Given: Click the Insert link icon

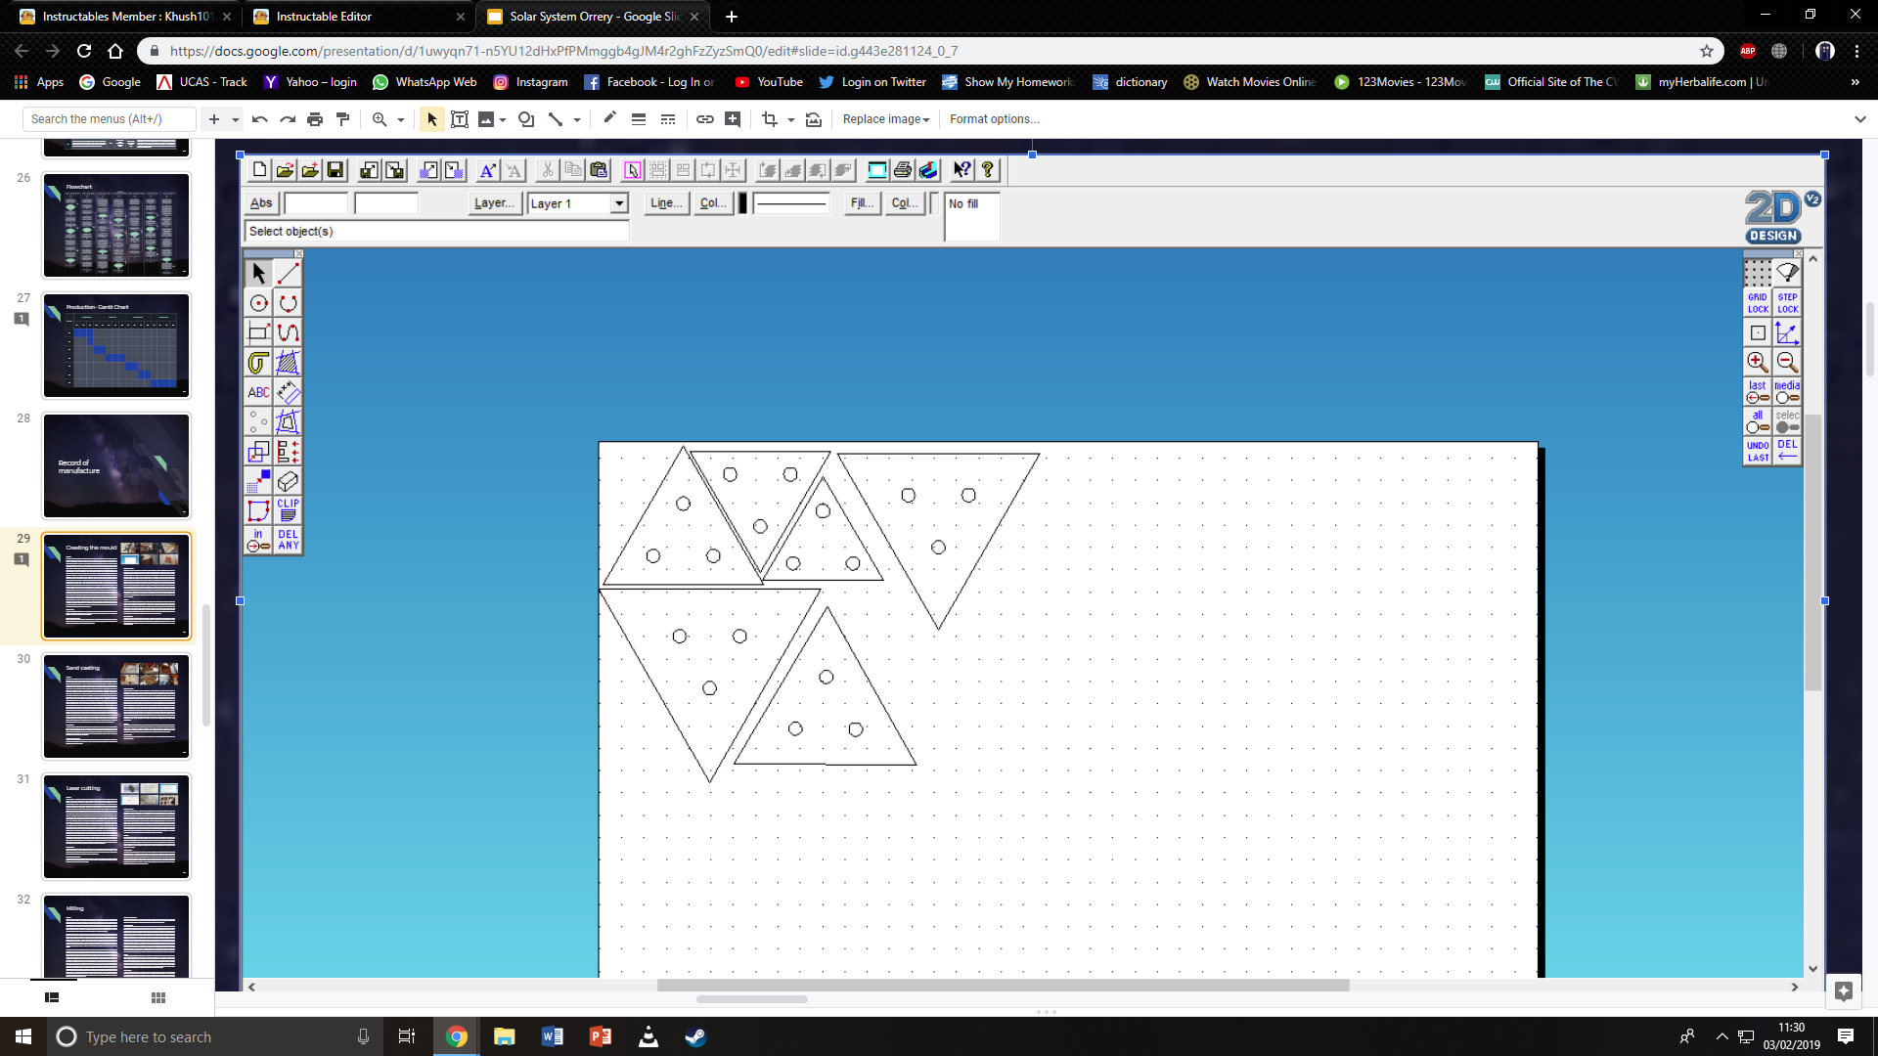Looking at the screenshot, I should (704, 119).
